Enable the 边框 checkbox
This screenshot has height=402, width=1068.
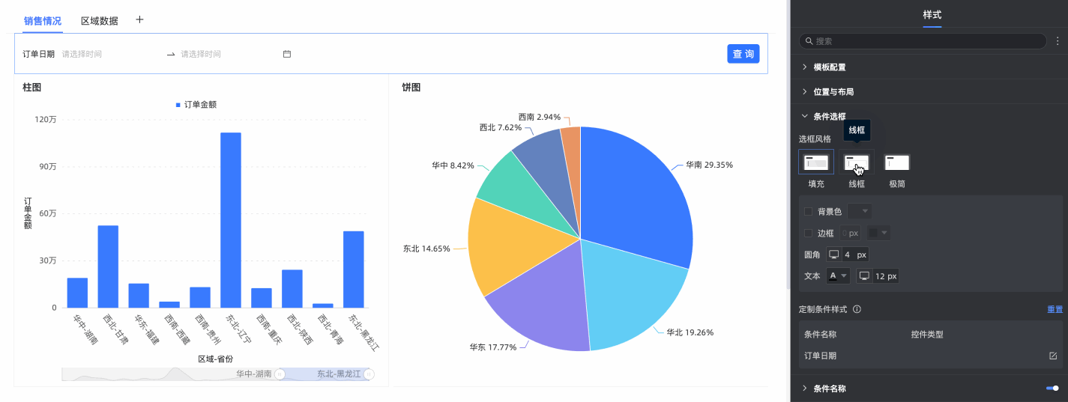coord(808,234)
